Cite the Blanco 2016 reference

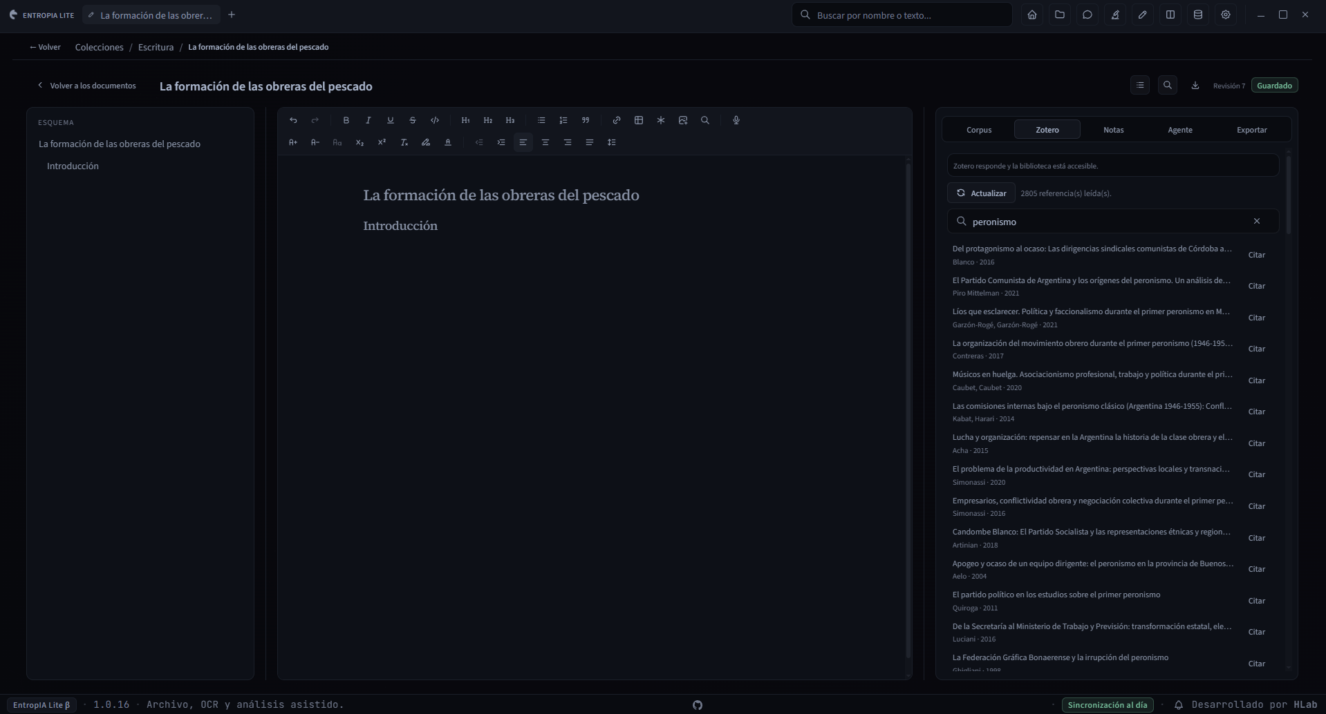(1257, 255)
